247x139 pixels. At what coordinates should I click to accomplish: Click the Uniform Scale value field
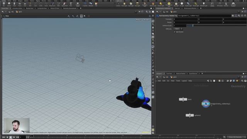tap(180, 25)
